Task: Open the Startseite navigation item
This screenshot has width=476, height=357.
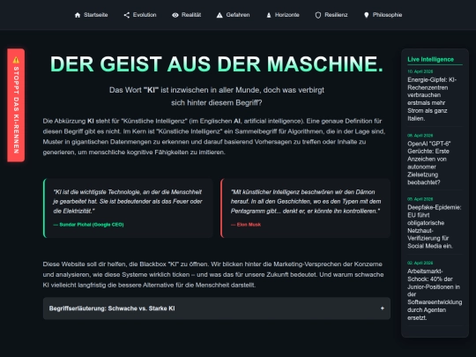Action: (x=91, y=15)
